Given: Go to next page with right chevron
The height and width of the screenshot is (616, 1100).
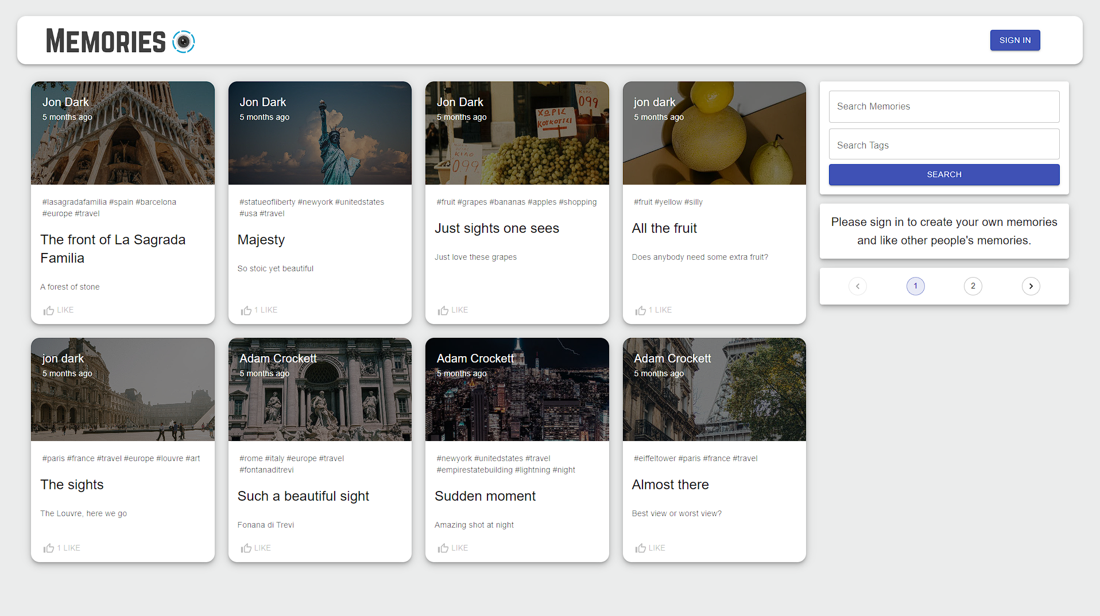Looking at the screenshot, I should [x=1031, y=286].
